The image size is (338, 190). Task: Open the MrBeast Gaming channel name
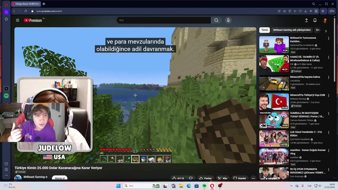34,177
